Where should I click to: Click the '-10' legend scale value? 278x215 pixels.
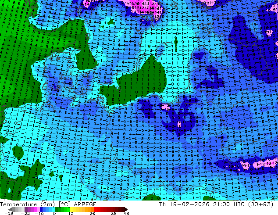coord(39,213)
